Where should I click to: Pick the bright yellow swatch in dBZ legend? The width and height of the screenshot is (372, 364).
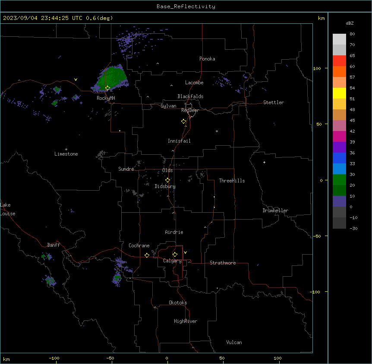pyautogui.click(x=339, y=93)
